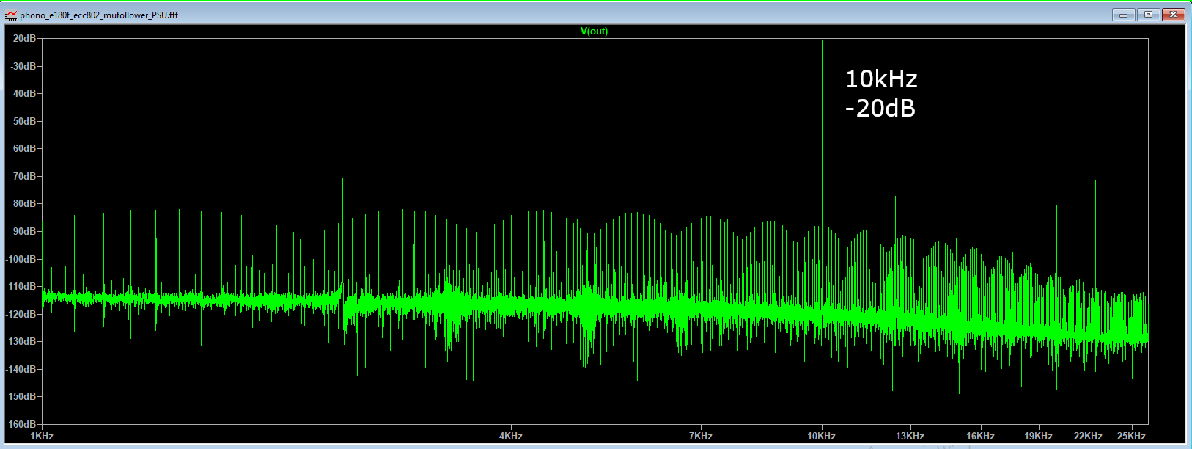Screen dimensions: 1192x449
Task: Minimize the FFT plot window
Action: point(1123,14)
